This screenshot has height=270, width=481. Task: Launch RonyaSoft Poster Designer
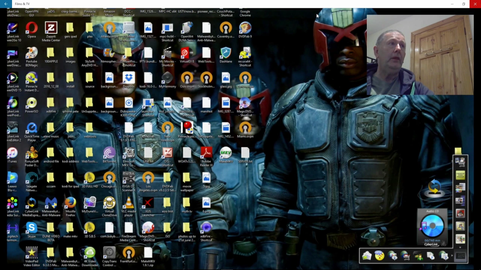point(32,157)
